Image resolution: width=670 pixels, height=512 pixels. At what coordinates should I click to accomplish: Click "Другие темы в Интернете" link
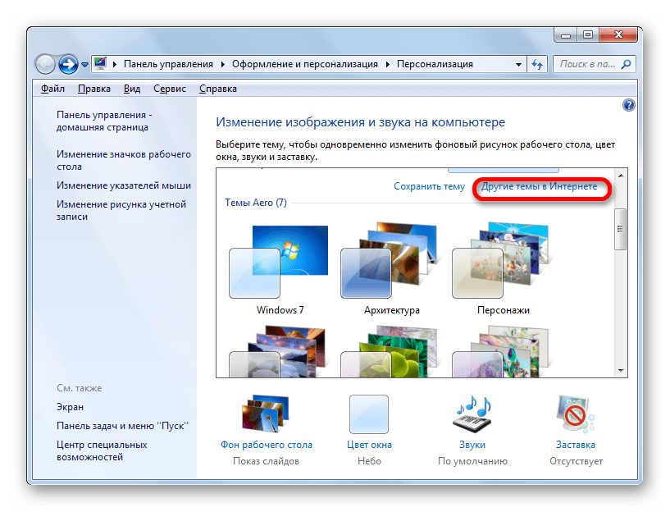point(539,186)
